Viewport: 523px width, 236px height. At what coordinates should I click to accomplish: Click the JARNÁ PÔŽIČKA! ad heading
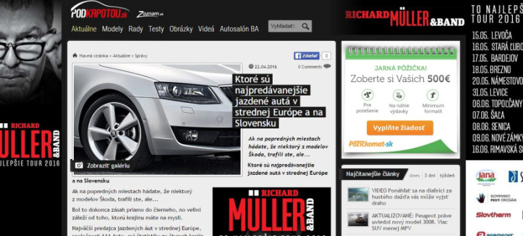click(400, 68)
